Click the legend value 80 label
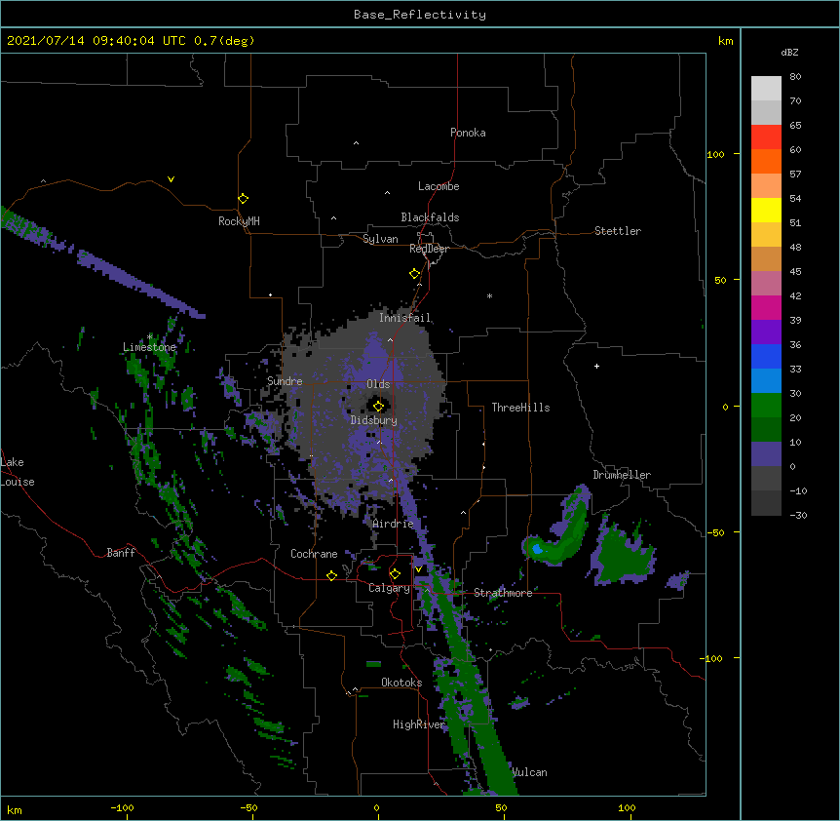This screenshot has width=840, height=821. pos(795,77)
